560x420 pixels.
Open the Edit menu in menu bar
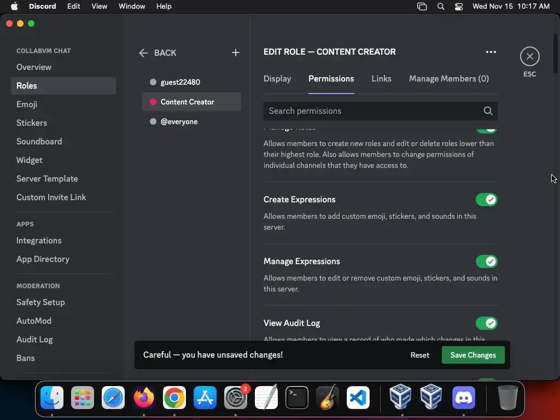coord(74,7)
